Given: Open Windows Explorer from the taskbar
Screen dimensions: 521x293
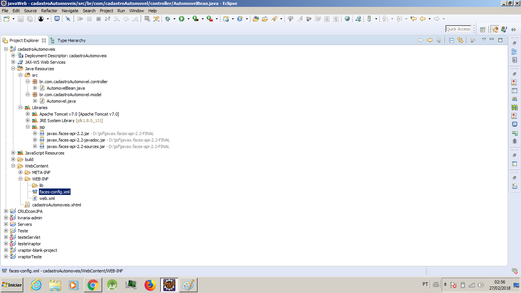Looking at the screenshot, I should 55,285.
